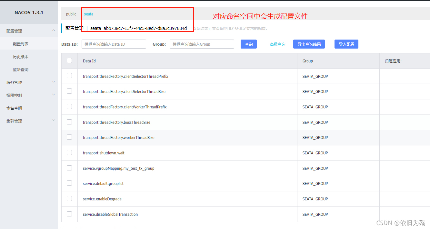The image size is (430, 229).
Task: Click service.enableDegrade Data Id
Action: [102, 199]
